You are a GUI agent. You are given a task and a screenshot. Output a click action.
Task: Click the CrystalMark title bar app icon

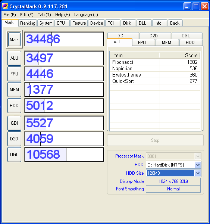coord(5,6)
